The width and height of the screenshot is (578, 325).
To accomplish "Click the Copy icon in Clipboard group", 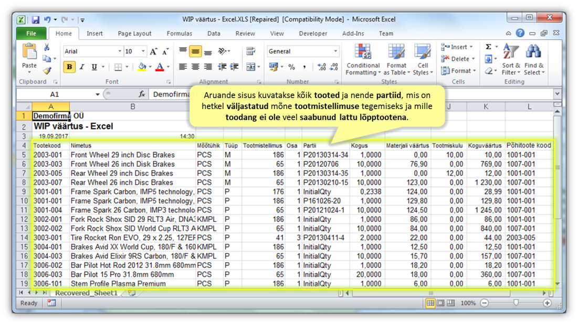I will [47, 59].
